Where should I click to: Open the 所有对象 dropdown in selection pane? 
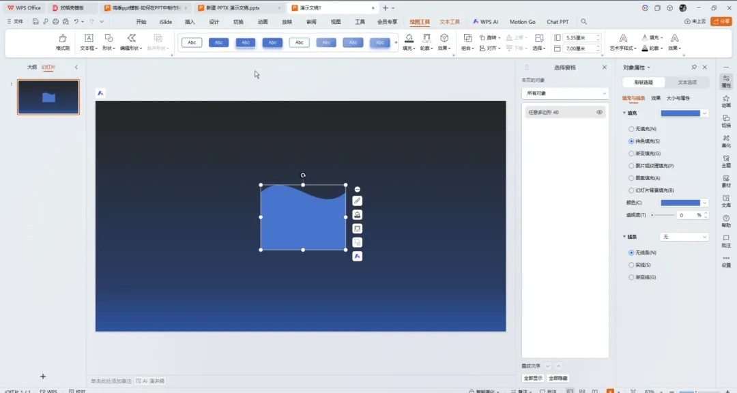pyautogui.click(x=565, y=93)
